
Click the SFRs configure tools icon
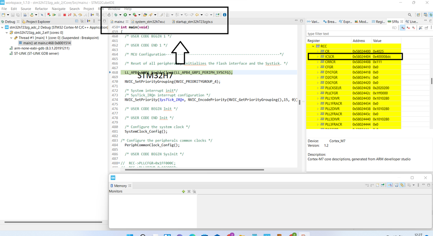point(420,28)
